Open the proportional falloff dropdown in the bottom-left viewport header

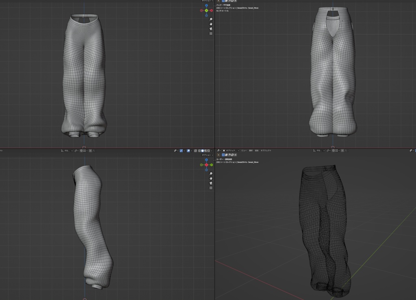(94, 151)
